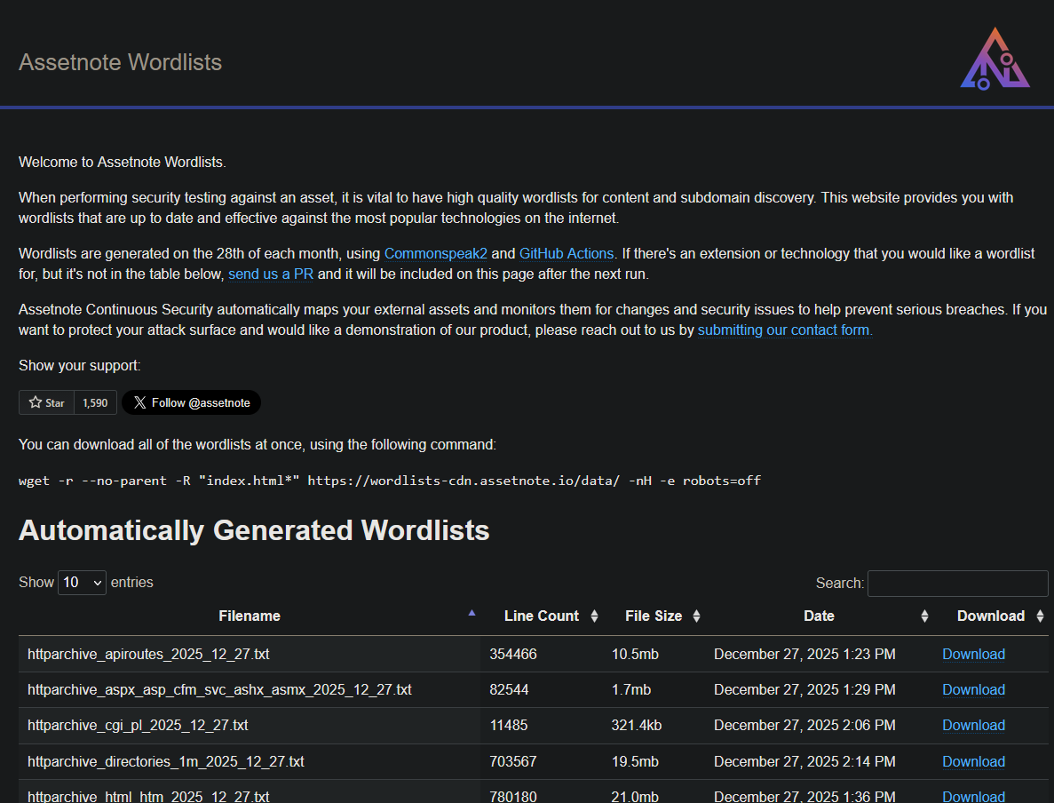Click the wget download command text
Viewport: 1054px width, 803px height.
[x=390, y=481]
